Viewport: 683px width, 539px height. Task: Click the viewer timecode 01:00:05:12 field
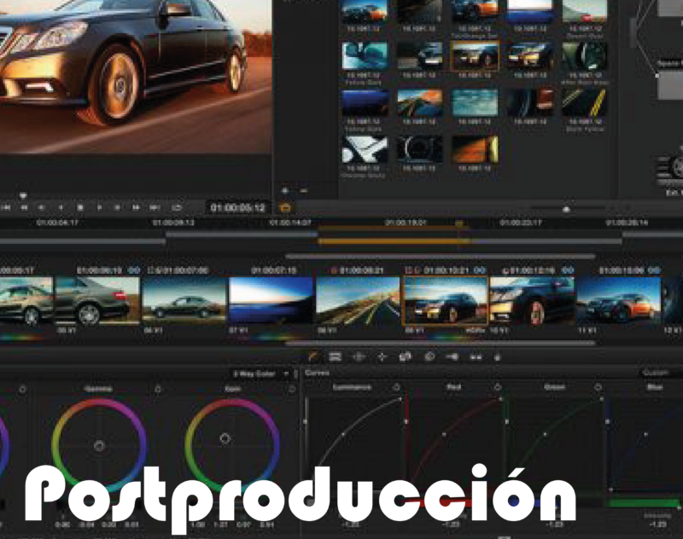click(237, 208)
